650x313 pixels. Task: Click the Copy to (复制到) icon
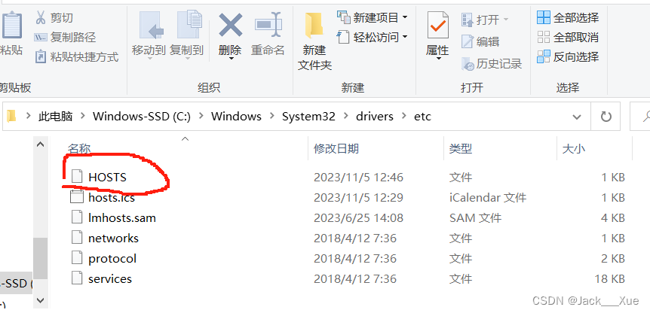[x=188, y=26]
